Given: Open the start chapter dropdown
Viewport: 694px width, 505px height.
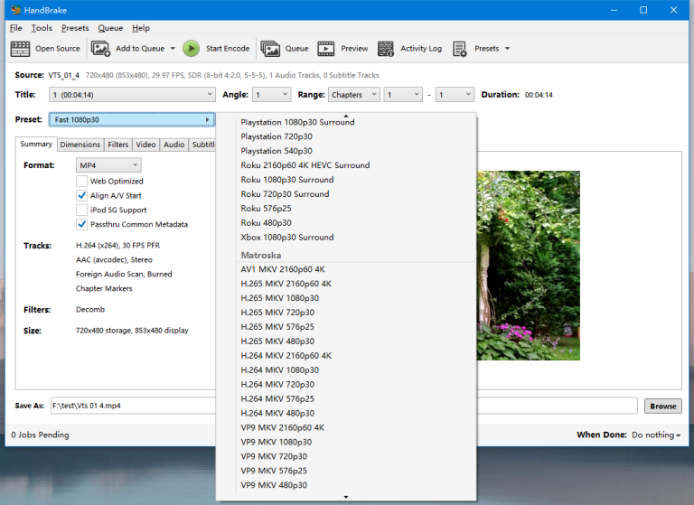Looking at the screenshot, I should tap(403, 95).
